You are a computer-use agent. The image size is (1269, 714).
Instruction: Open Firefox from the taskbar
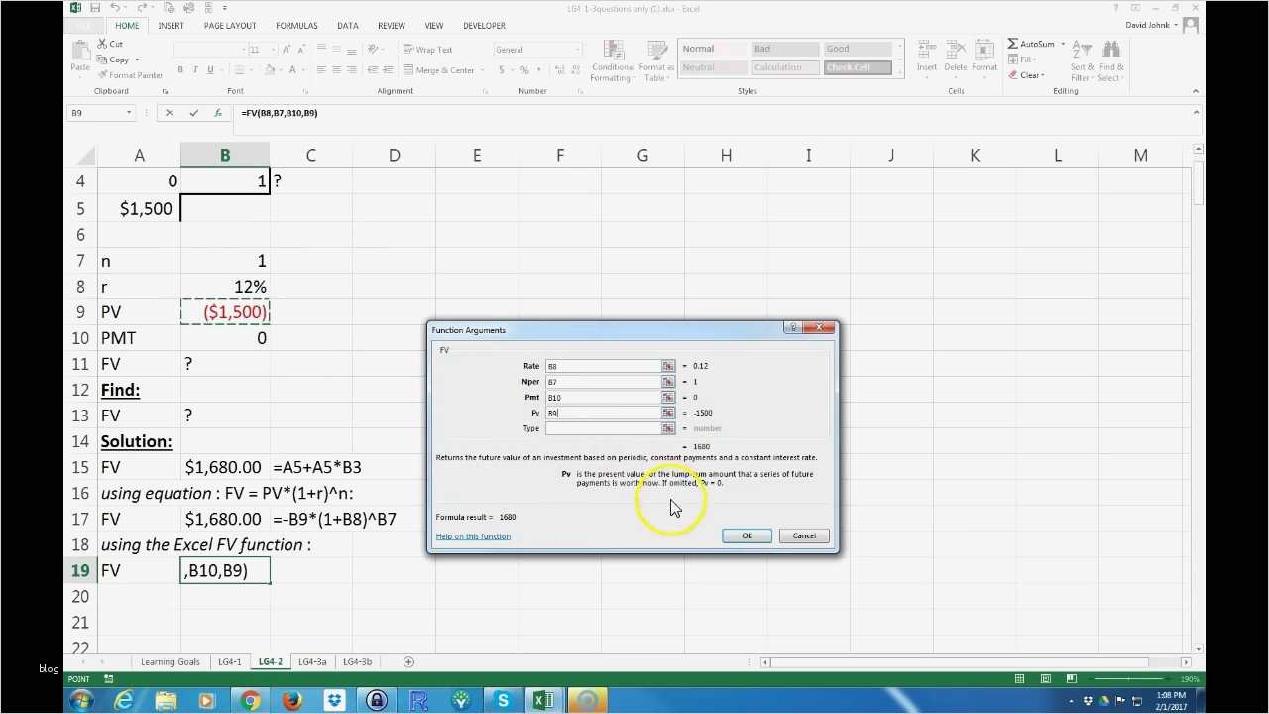click(292, 701)
